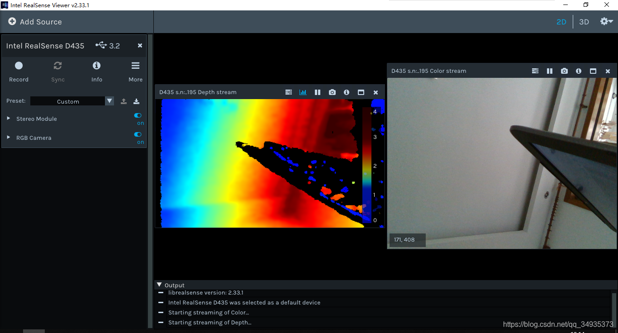Click the Preset dropdown arrow
618x333 pixels.
pyautogui.click(x=109, y=101)
